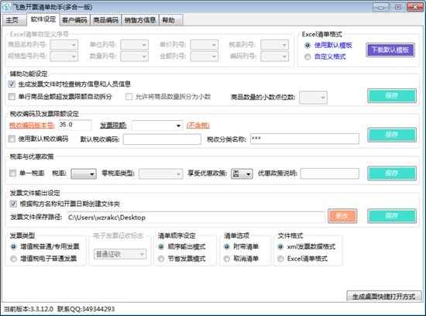
Task: Edit the 税收编码版本号 field showing 35.0
Action: coord(74,125)
